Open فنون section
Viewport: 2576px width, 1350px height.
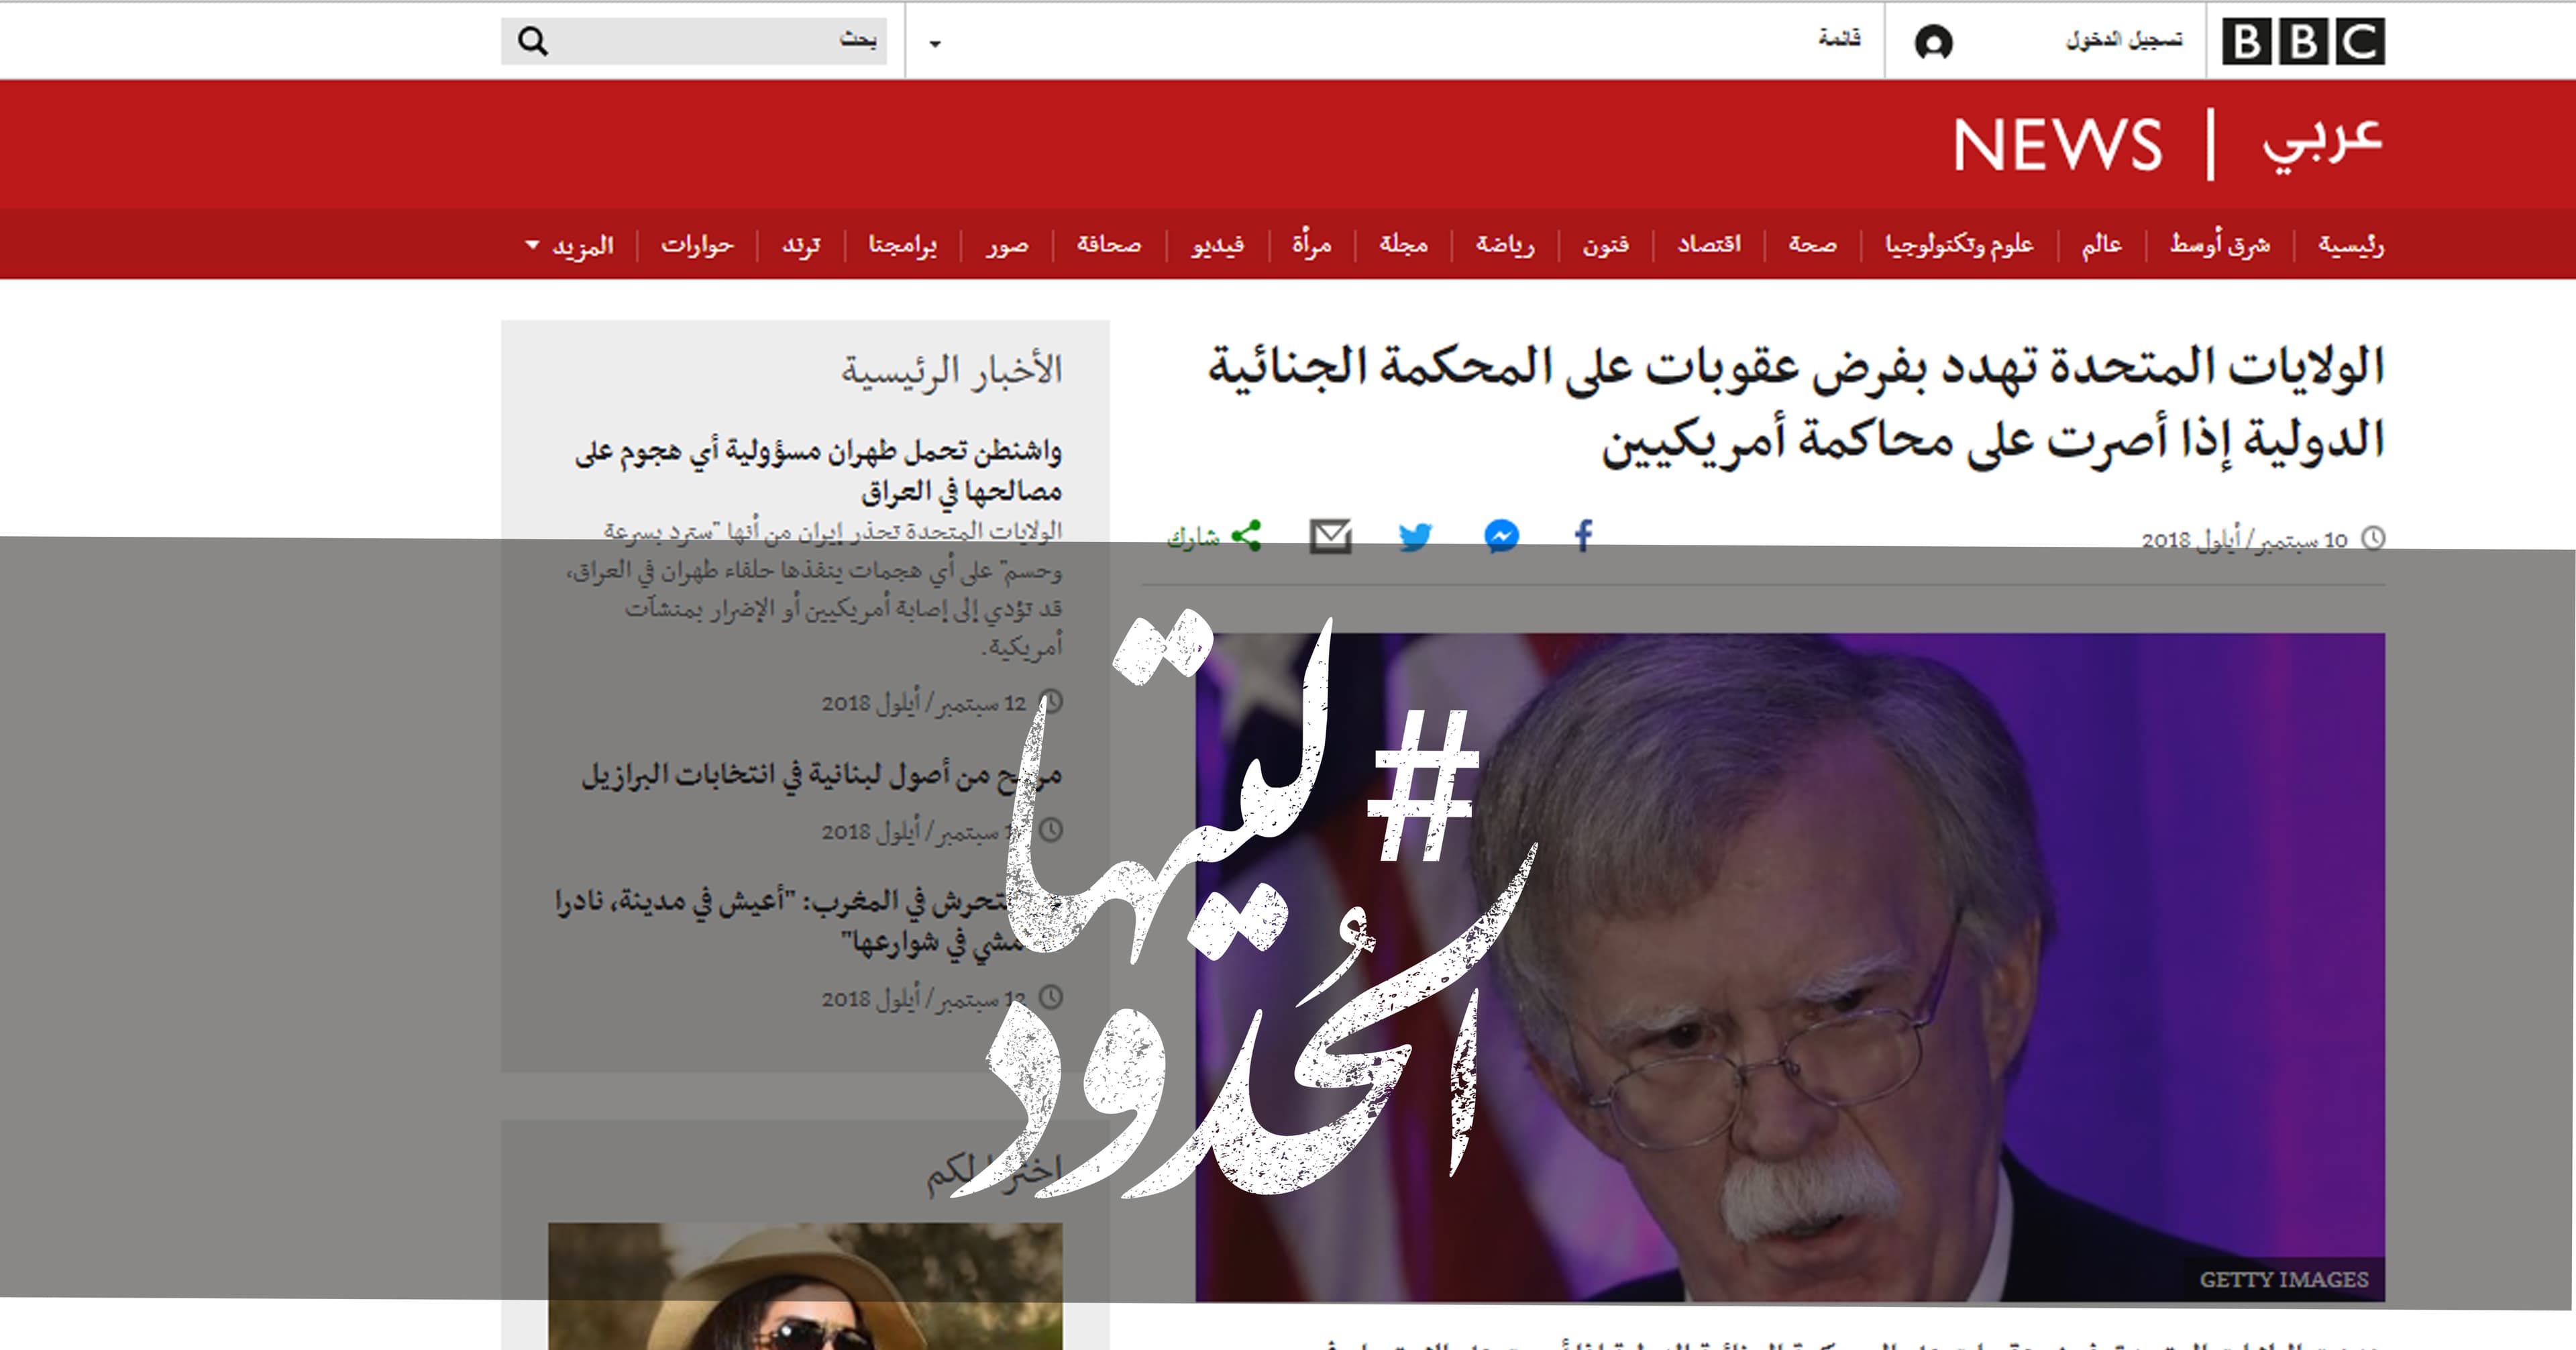point(1606,245)
